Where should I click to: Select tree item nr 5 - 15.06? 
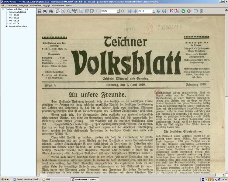tap(14, 21)
